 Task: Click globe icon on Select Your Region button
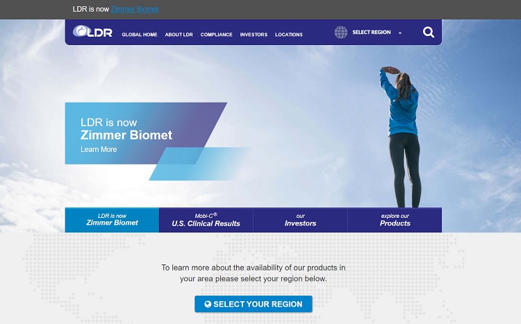coord(208,304)
